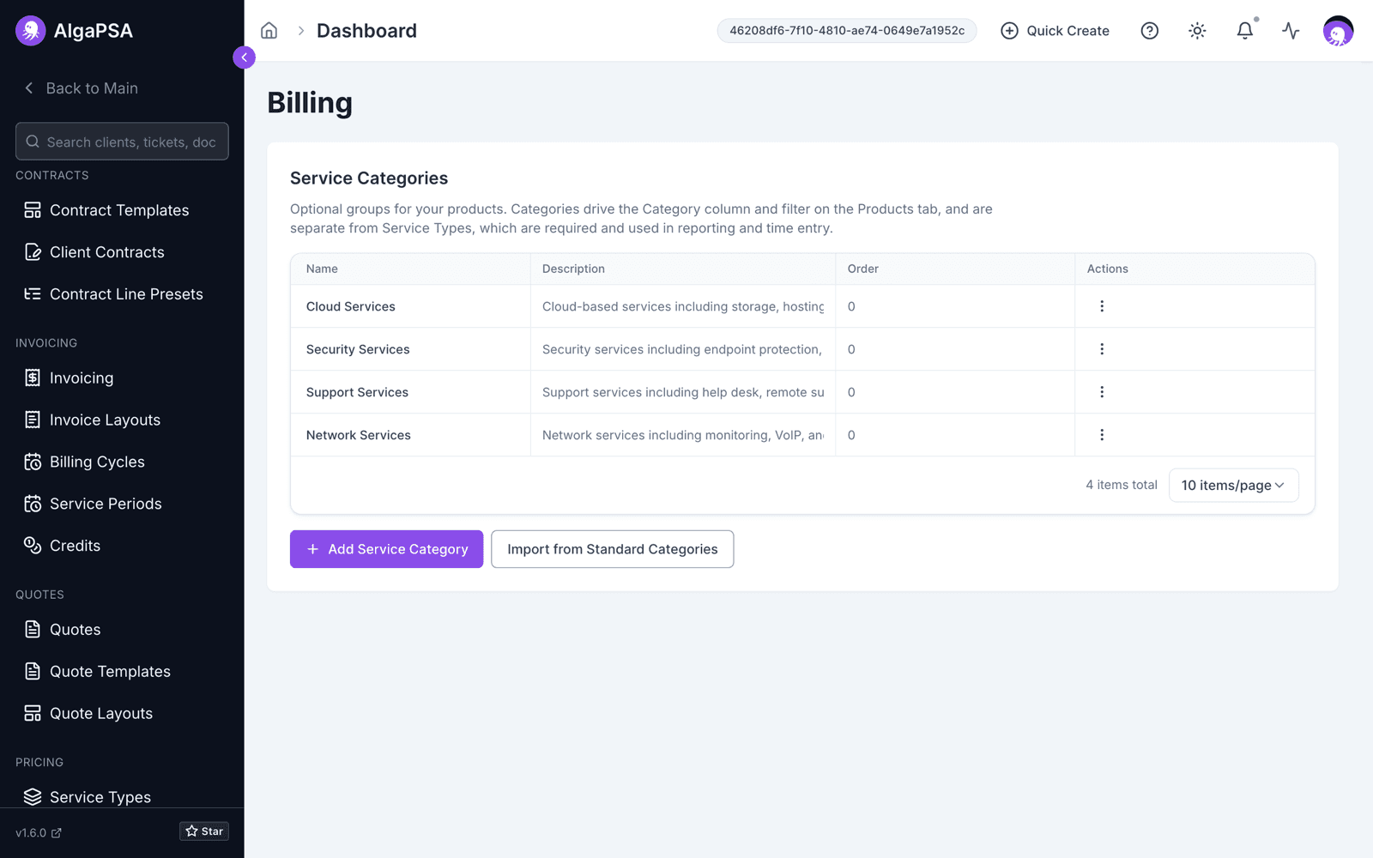This screenshot has width=1373, height=858.
Task: Open actions menu for Security Services row
Action: (x=1102, y=349)
